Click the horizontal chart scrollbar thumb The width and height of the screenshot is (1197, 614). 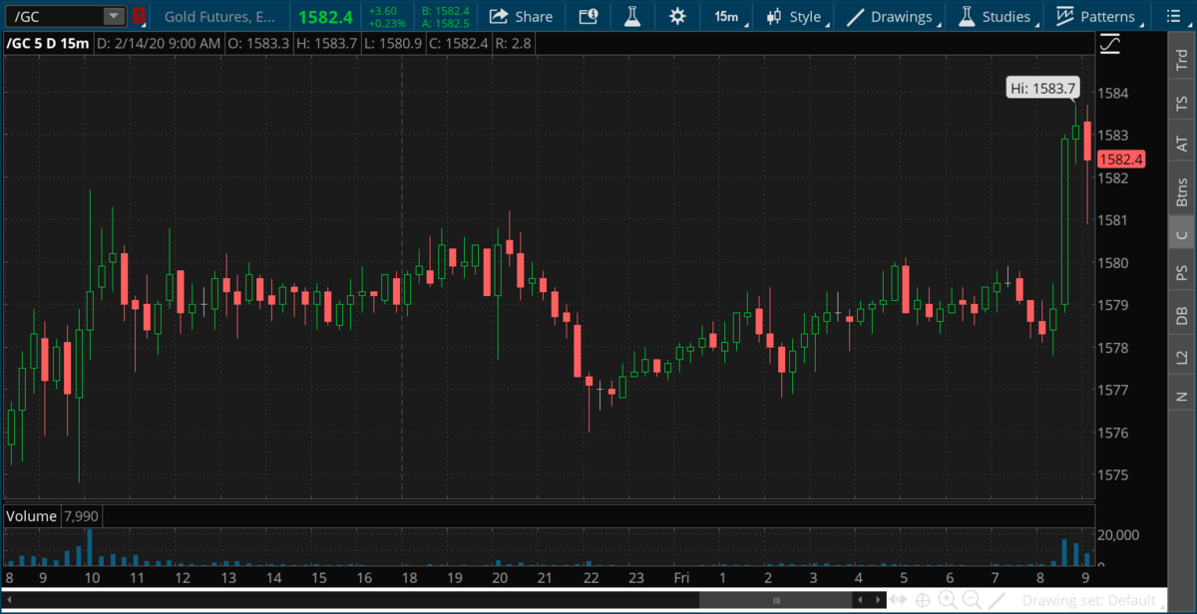[x=776, y=600]
